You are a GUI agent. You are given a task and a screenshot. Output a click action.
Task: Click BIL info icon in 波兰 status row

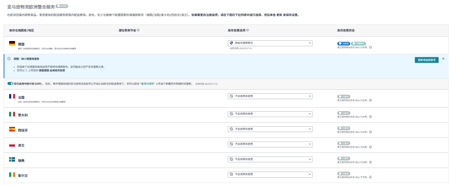pos(370,147)
